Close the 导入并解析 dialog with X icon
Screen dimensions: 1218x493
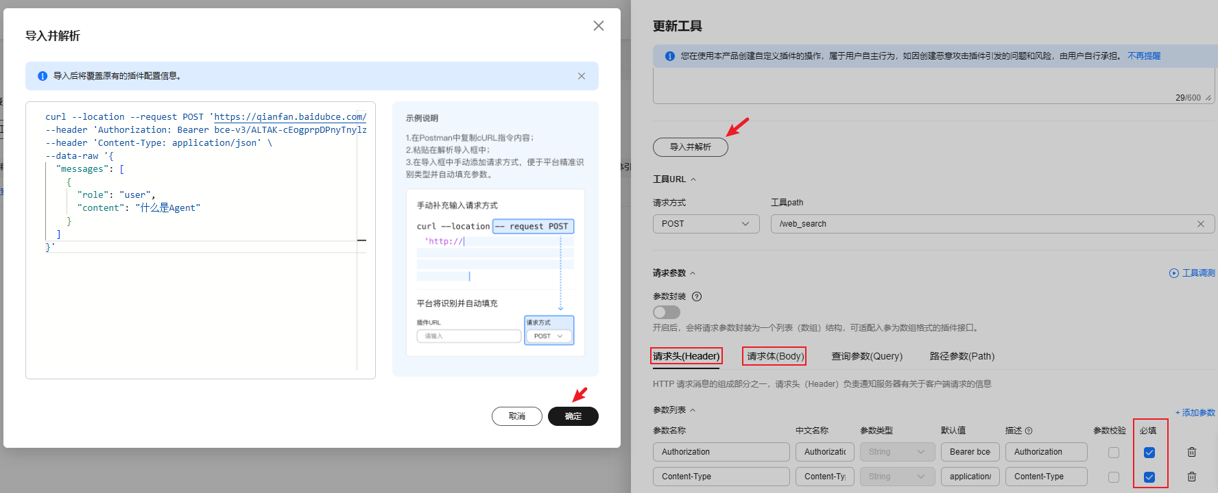click(598, 26)
